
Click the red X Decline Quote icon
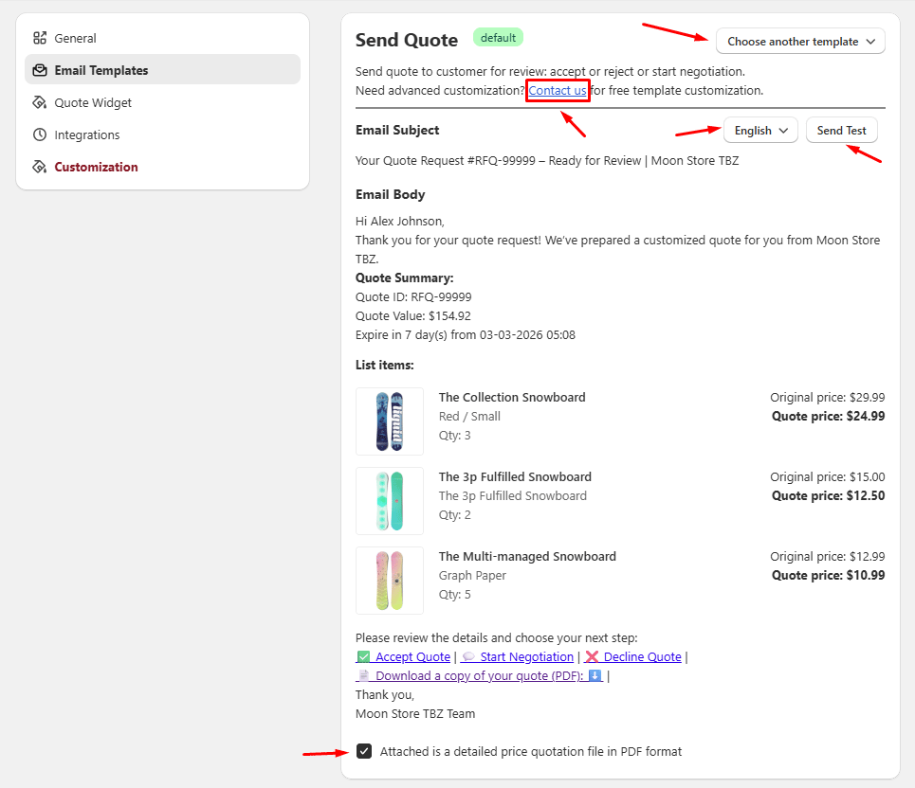click(591, 656)
